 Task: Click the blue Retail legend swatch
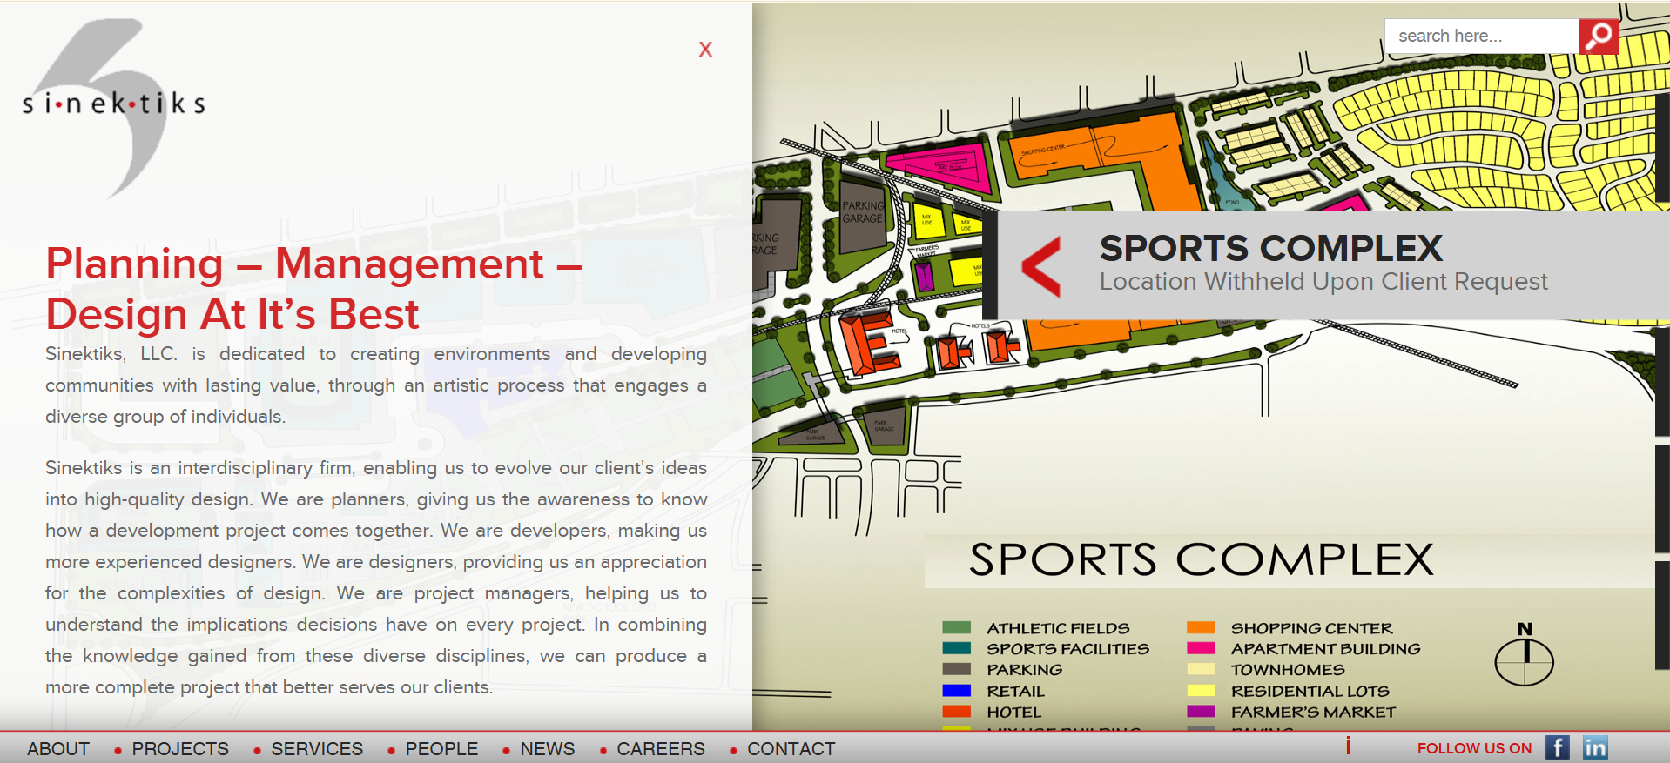956,691
